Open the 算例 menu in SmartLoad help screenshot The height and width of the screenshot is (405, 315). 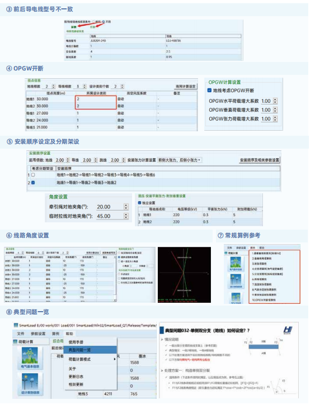pos(55,333)
